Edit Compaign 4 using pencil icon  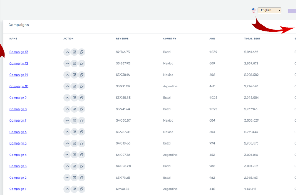(x=75, y=155)
